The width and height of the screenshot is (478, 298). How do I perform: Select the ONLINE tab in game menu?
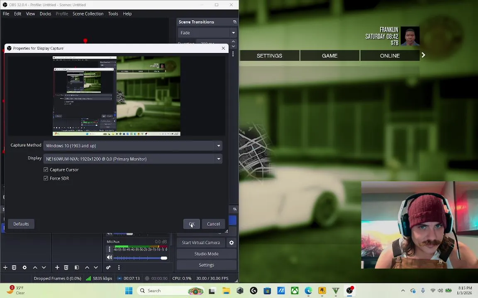(390, 55)
